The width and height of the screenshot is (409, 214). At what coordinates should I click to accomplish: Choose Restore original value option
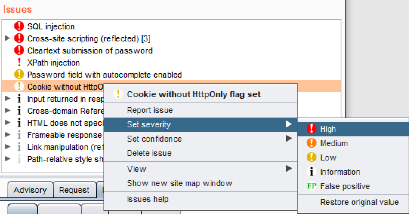coord(359,202)
